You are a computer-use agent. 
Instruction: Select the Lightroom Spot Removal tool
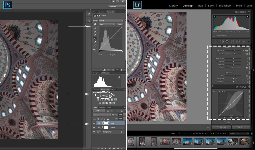click(x=221, y=41)
